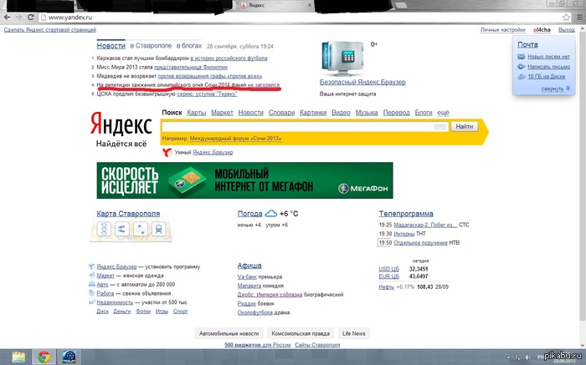Click the new mail envelope icon
This screenshot has width=586, height=365.
tap(521, 56)
